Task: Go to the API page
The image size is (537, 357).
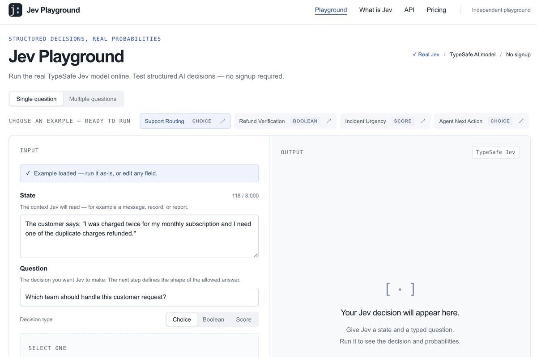Action: (409, 10)
